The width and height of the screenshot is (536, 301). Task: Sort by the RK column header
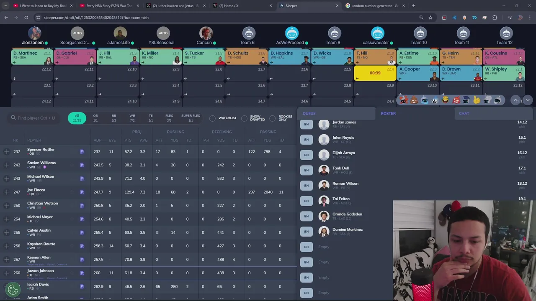(x=15, y=140)
